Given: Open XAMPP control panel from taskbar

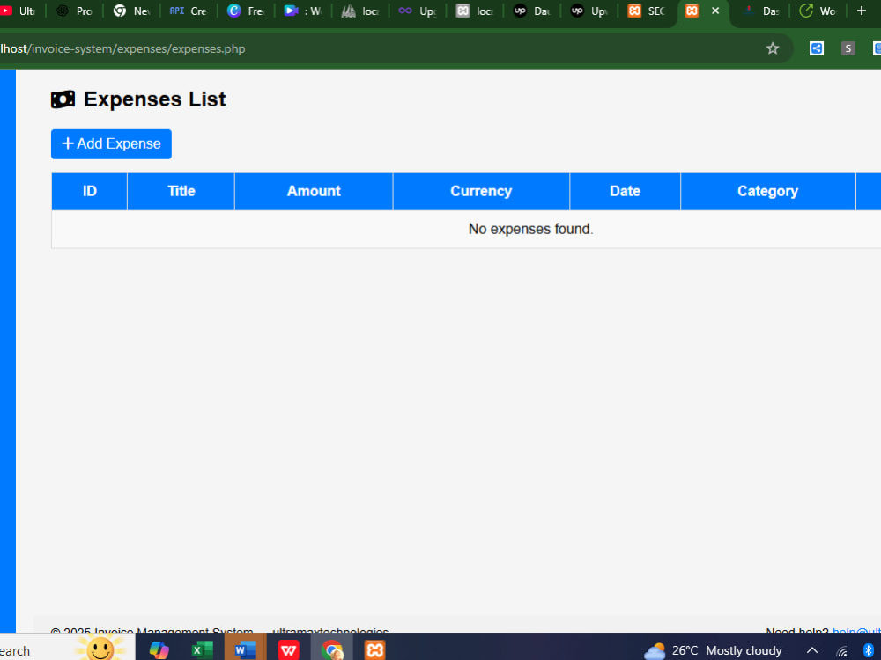Looking at the screenshot, I should [x=374, y=650].
